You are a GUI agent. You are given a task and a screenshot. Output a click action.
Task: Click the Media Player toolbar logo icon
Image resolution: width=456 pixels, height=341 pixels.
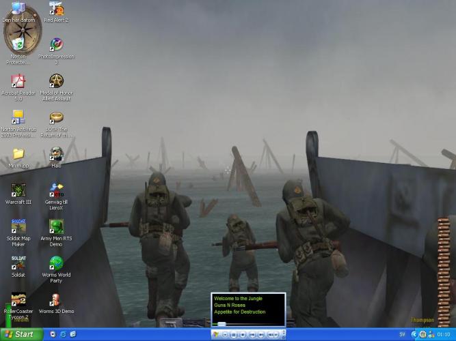click(216, 335)
